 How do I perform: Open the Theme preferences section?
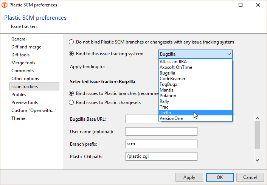point(19,118)
